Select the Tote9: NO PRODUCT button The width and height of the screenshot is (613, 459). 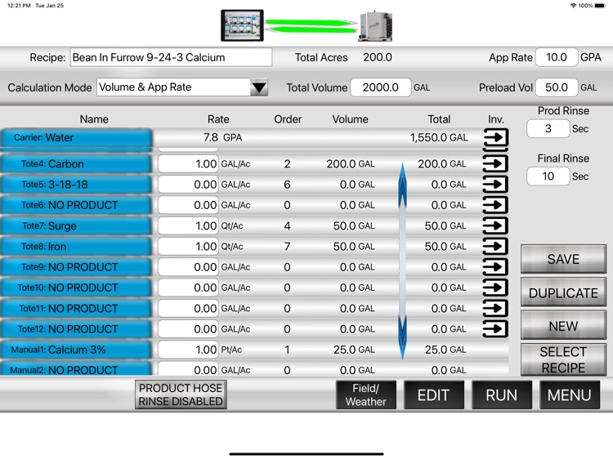pos(76,267)
